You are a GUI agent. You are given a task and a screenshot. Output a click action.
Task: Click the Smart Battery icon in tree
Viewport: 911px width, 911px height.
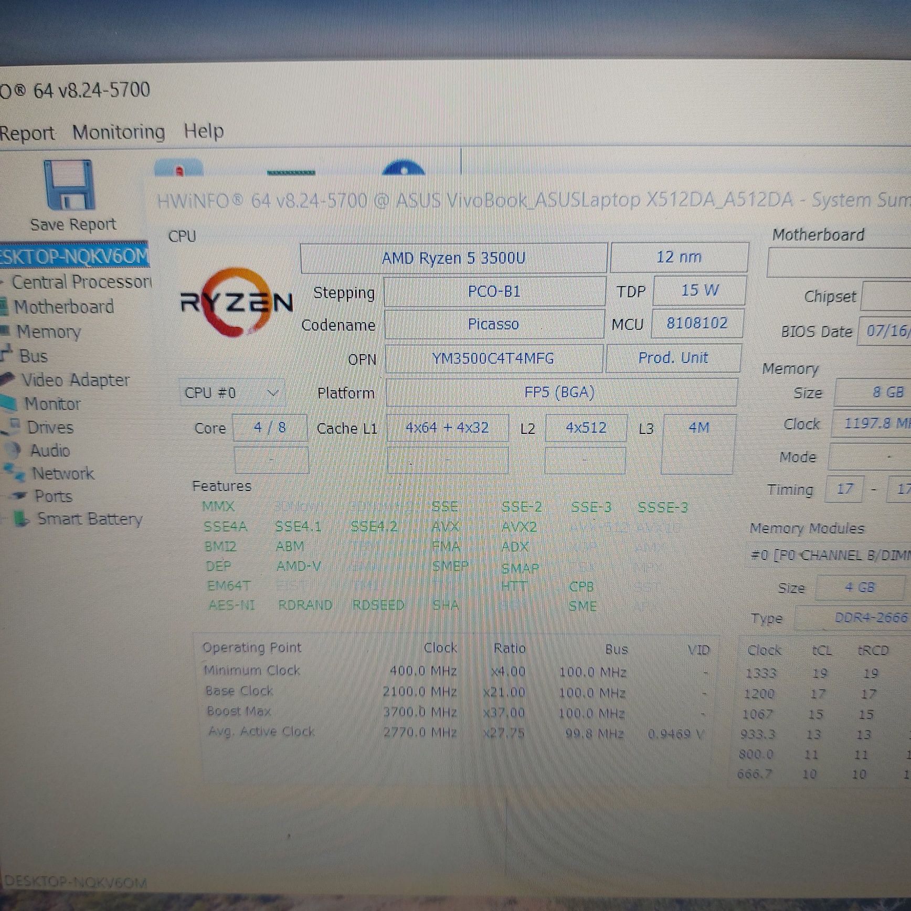pos(21,519)
